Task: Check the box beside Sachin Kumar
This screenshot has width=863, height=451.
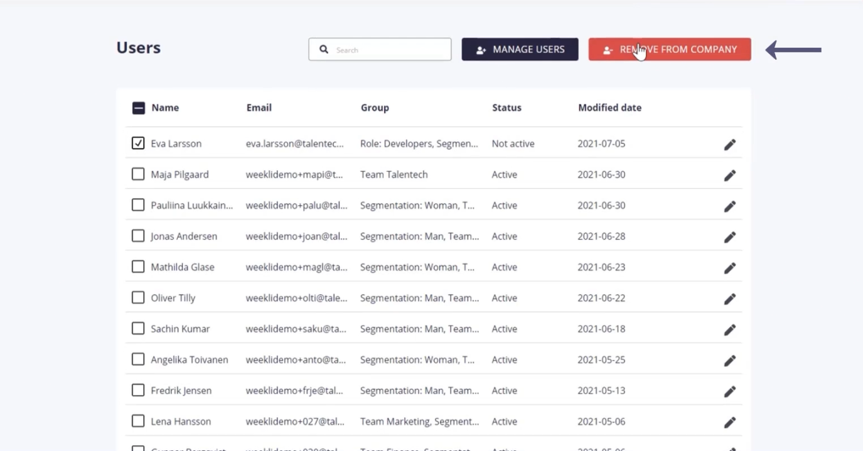Action: [138, 328]
